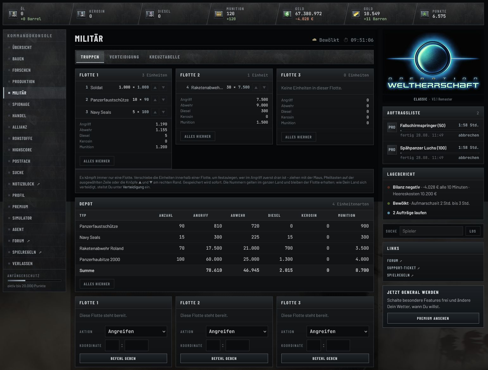The height and width of the screenshot is (370, 488).
Task: Click the oil barrel resource icon
Action: point(13,14)
